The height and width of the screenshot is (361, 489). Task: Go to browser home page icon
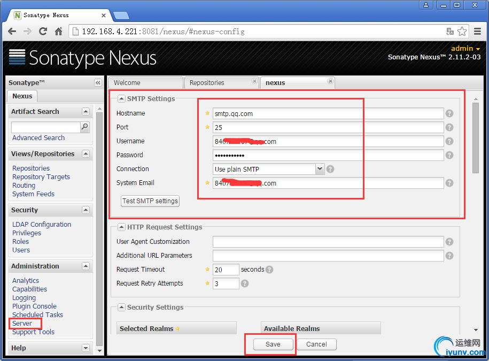(58, 32)
